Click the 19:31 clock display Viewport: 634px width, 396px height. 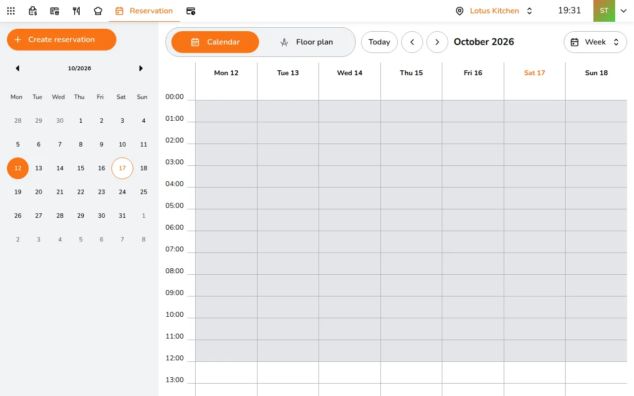[x=570, y=10]
